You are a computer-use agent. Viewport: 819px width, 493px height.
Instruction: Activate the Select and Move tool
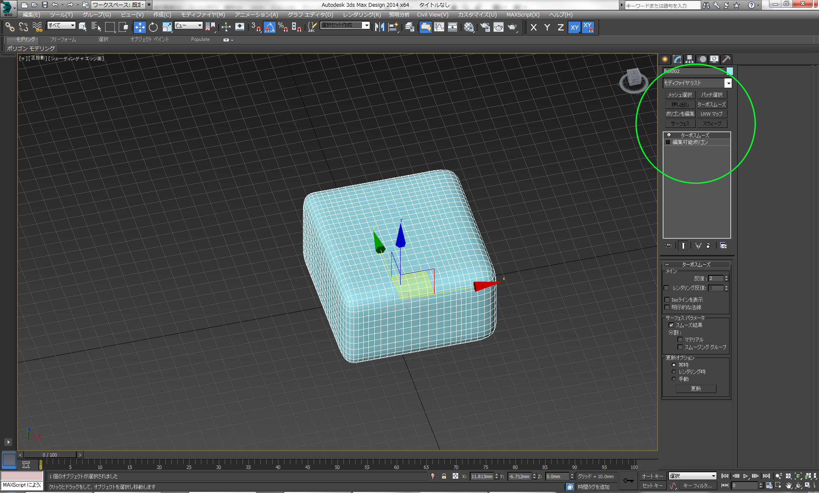tap(139, 27)
